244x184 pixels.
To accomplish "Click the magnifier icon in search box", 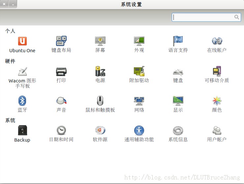I will click(236, 17).
